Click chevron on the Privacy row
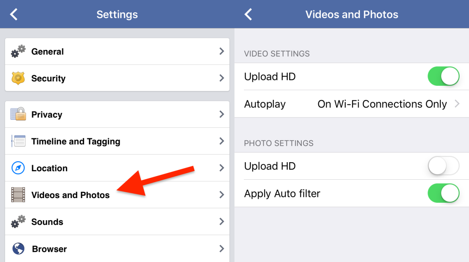Viewport: 469px width, 262px height. pyautogui.click(x=222, y=114)
